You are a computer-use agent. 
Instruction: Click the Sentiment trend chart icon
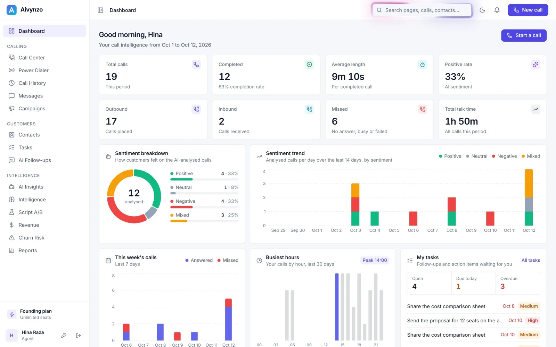(259, 156)
